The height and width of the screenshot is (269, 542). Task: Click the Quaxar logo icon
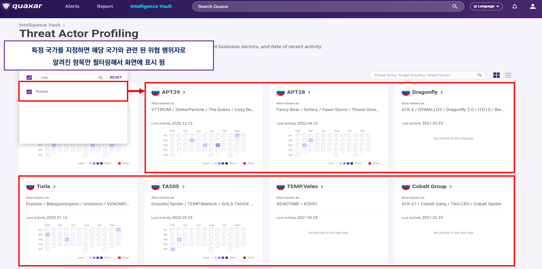(6, 6)
